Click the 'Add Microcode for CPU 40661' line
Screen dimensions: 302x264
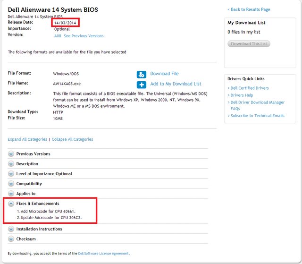click(x=46, y=212)
